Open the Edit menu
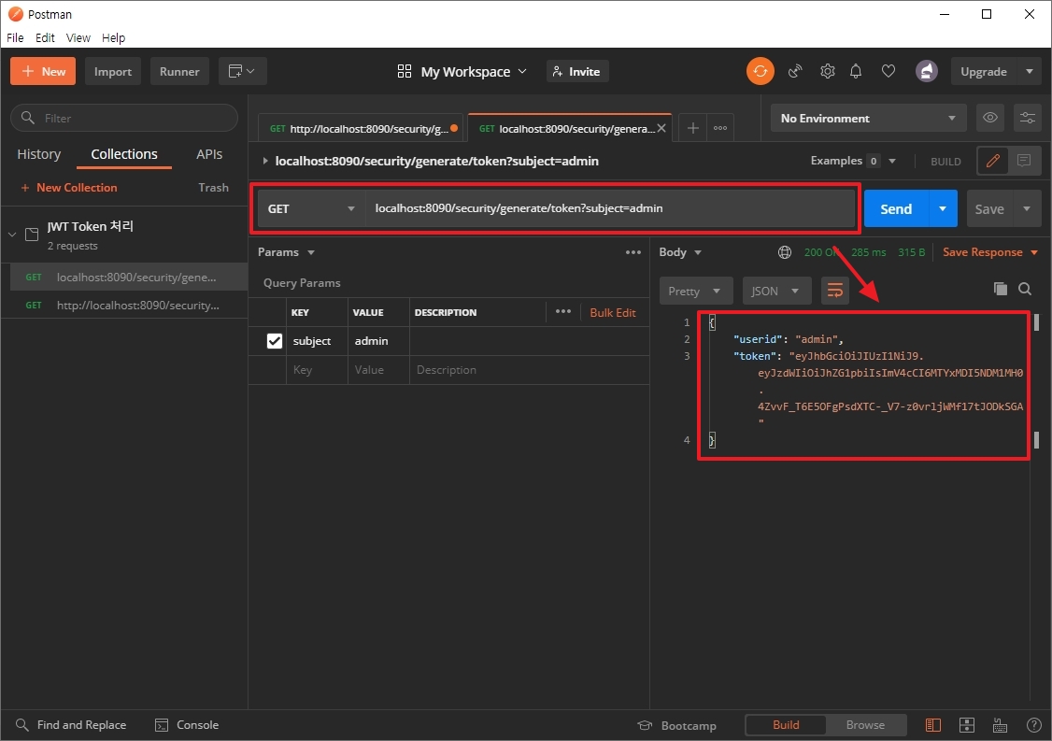Image resolution: width=1052 pixels, height=741 pixels. (45, 37)
